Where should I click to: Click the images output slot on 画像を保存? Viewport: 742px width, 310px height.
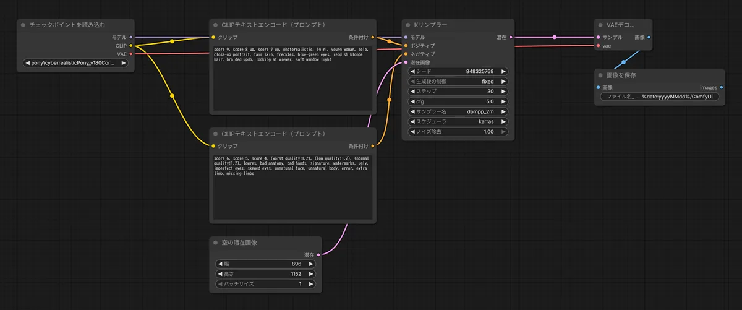pos(722,87)
